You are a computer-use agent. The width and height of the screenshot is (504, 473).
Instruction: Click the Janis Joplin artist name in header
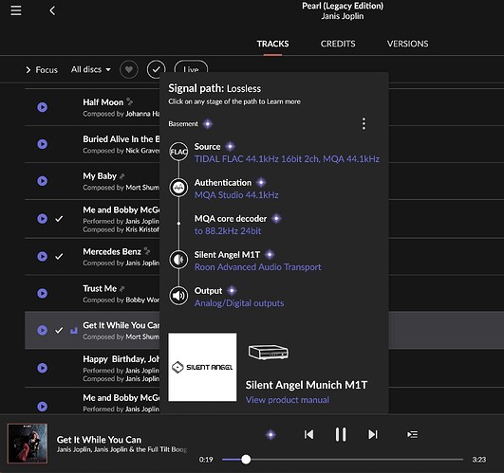point(343,16)
